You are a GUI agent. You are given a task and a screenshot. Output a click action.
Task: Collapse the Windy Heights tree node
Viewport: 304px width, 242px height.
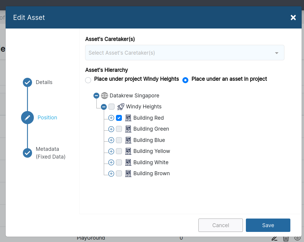tap(104, 107)
